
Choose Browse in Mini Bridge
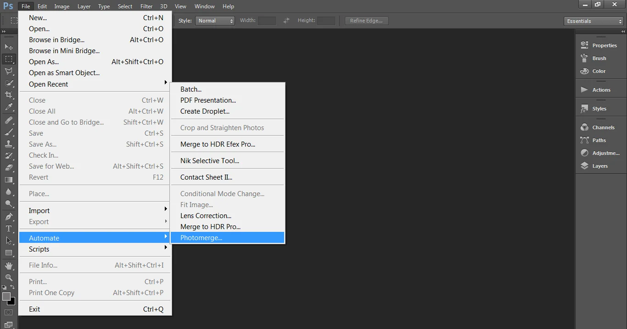click(95, 51)
